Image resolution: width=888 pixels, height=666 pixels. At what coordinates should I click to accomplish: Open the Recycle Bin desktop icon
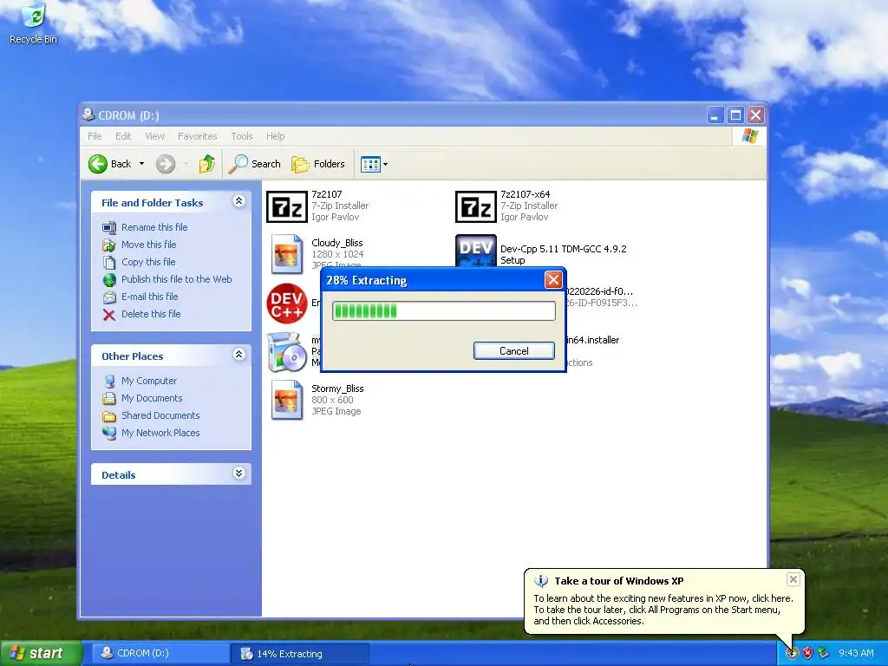pyautogui.click(x=34, y=23)
